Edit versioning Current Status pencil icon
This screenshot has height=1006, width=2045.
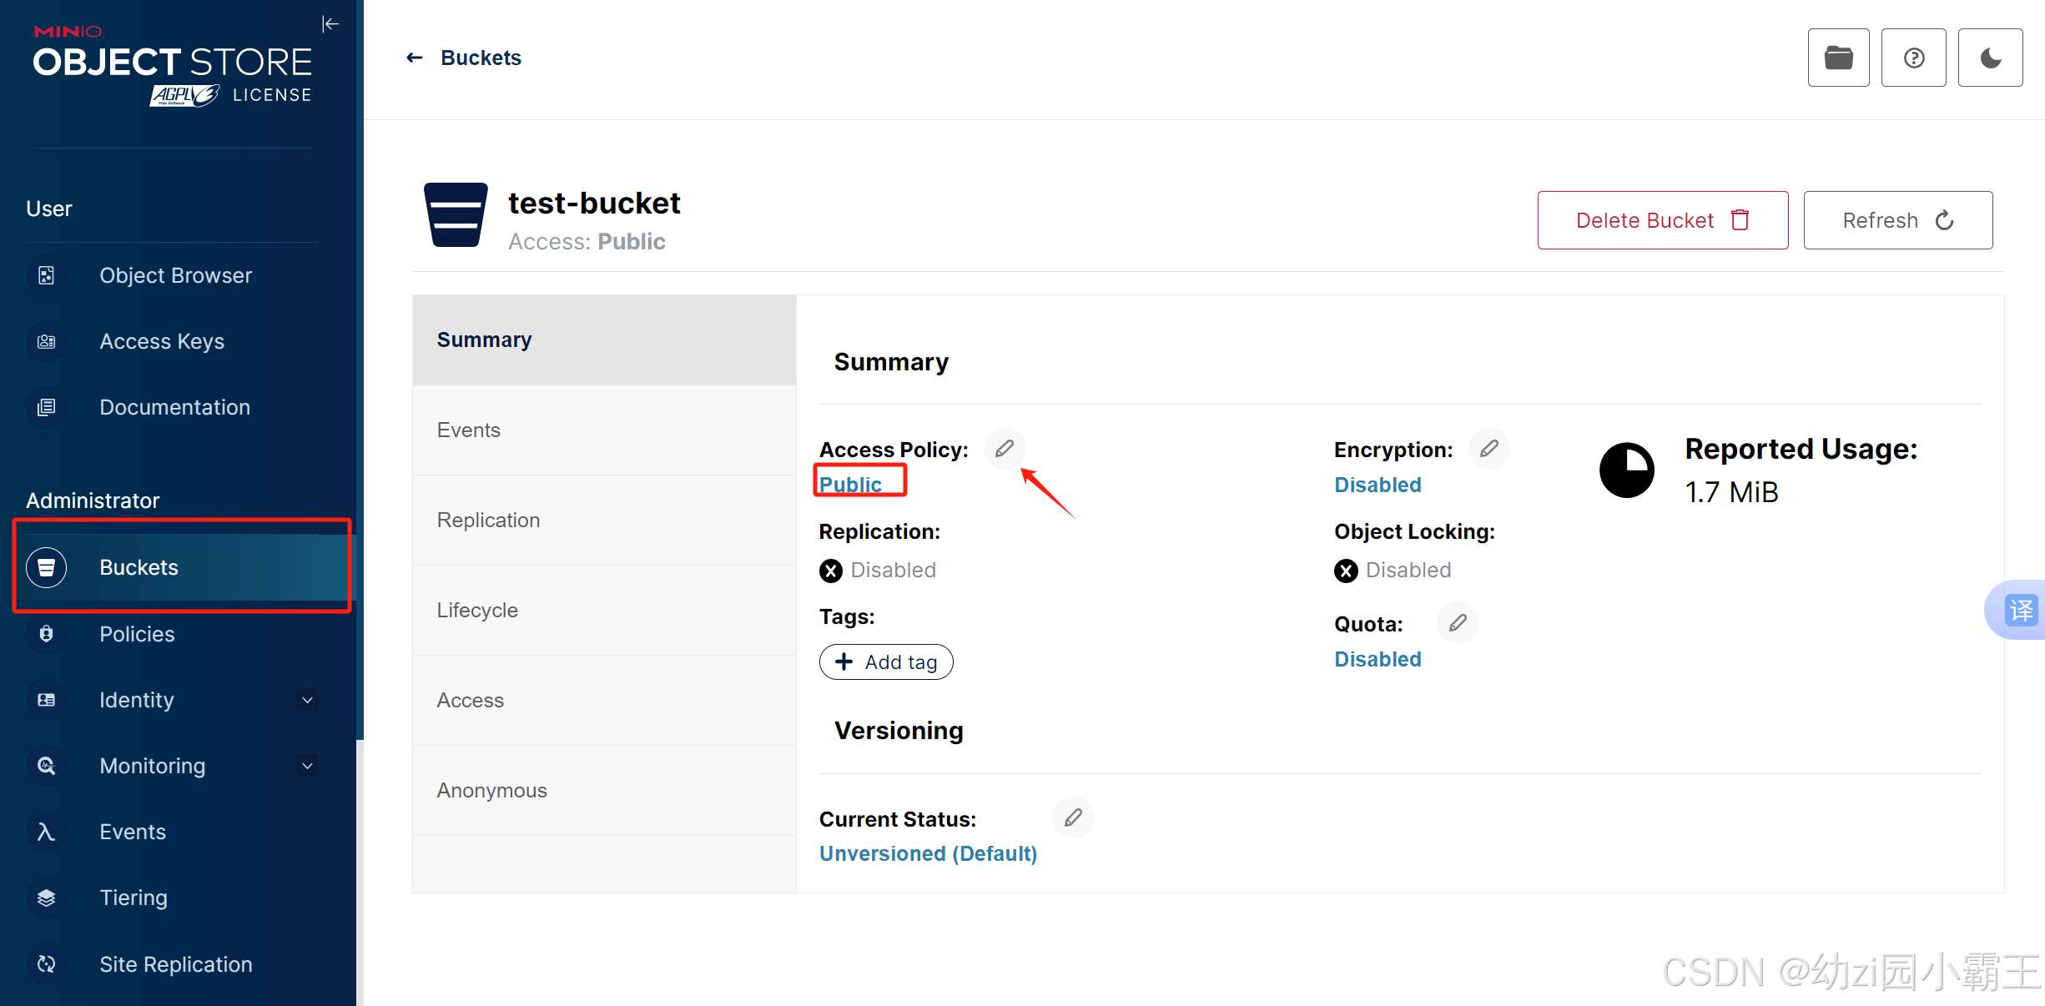(x=1073, y=817)
